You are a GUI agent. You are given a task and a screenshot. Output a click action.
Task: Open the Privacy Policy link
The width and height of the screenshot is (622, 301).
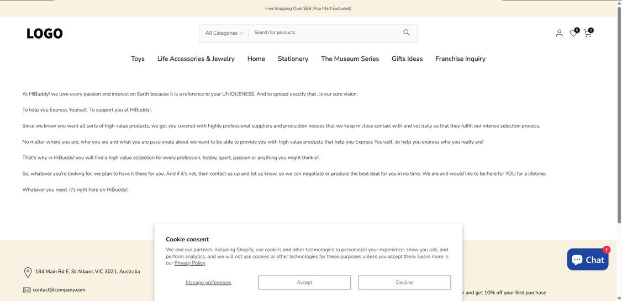point(190,263)
